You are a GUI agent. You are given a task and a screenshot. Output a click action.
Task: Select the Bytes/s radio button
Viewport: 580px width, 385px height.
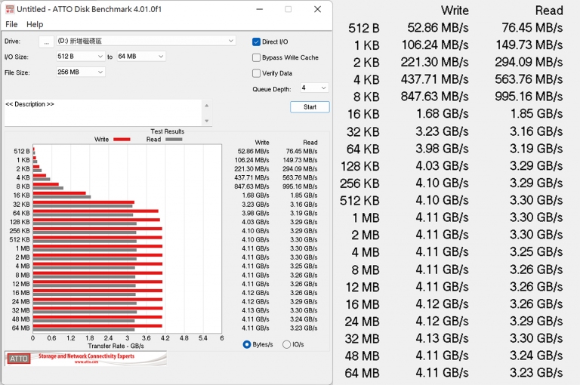(x=247, y=345)
